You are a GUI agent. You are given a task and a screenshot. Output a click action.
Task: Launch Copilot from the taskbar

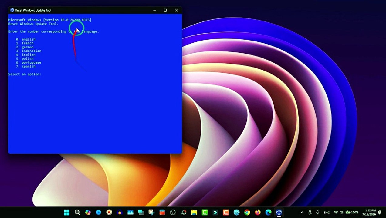(x=88, y=213)
